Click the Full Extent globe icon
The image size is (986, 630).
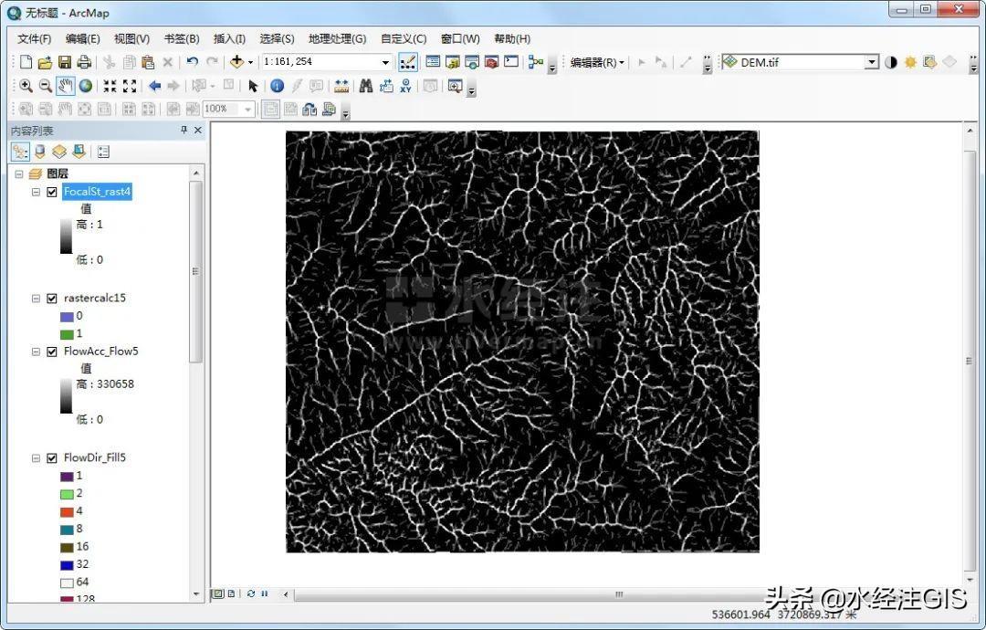(x=85, y=86)
